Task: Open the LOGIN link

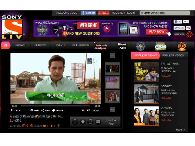Action: pyautogui.click(x=131, y=13)
